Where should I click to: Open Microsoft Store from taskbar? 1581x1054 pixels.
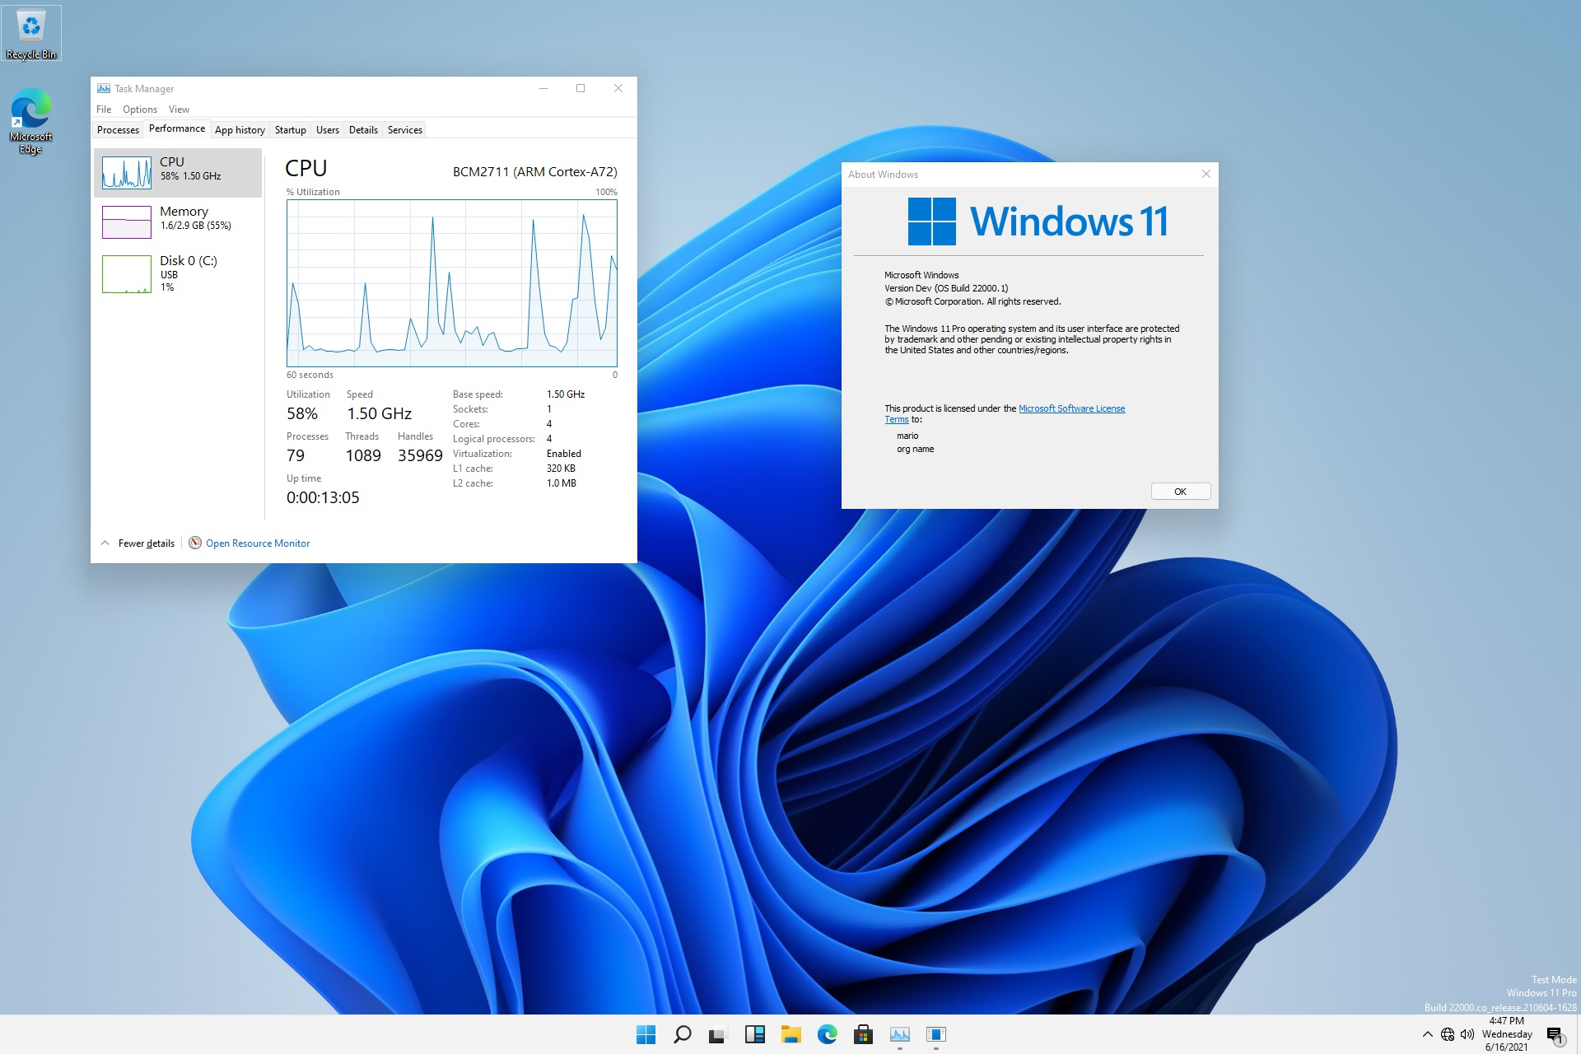pyautogui.click(x=863, y=1034)
